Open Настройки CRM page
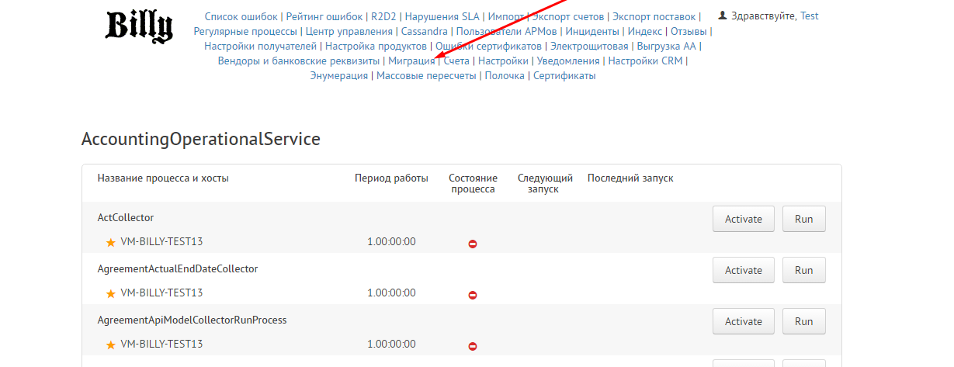The image size is (954, 367). [646, 61]
